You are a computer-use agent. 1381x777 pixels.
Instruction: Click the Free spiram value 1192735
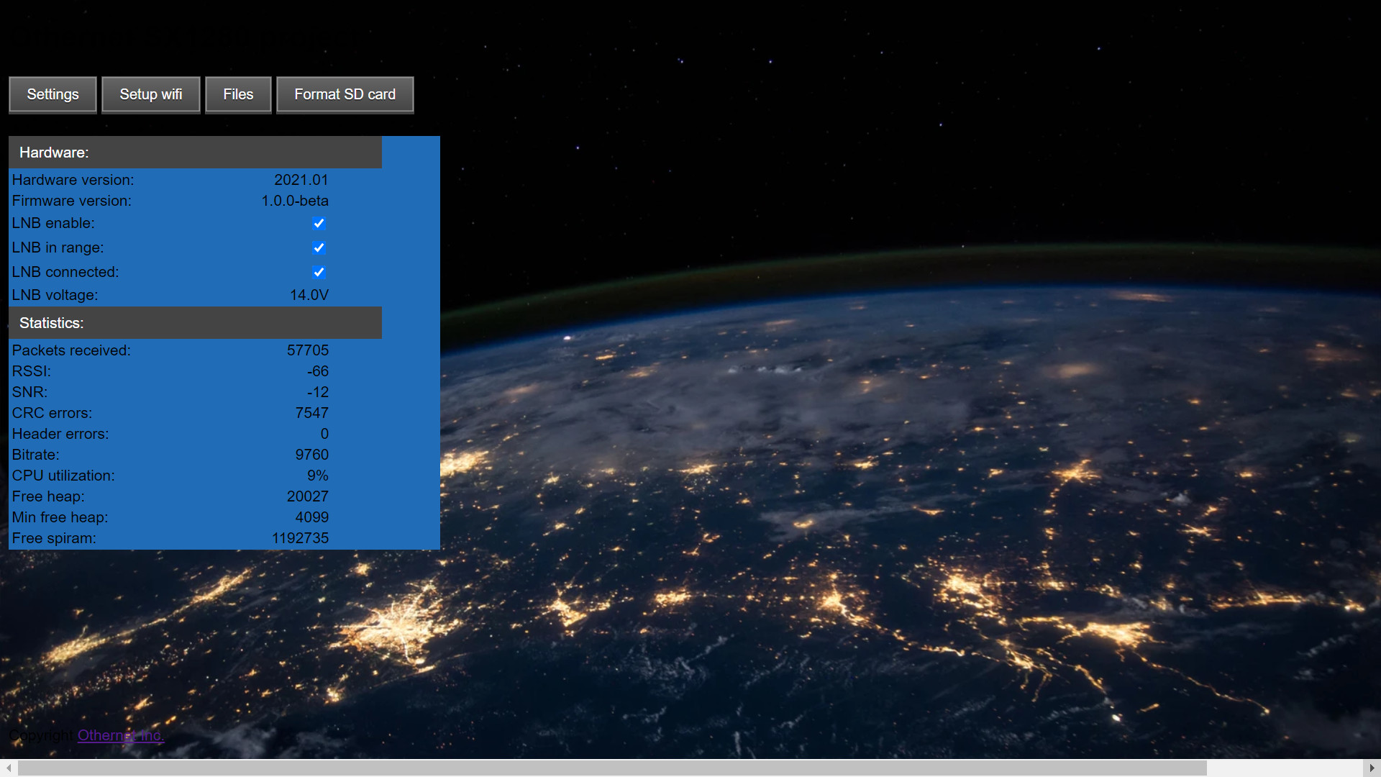(x=300, y=538)
